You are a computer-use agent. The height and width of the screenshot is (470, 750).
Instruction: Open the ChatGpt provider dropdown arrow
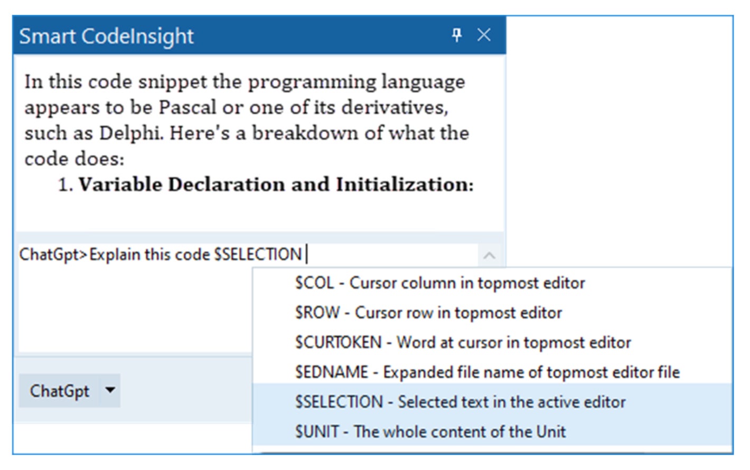coord(110,391)
